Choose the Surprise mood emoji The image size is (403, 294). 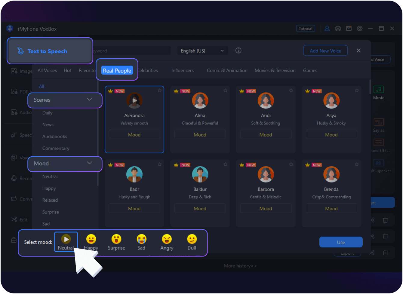(116, 239)
